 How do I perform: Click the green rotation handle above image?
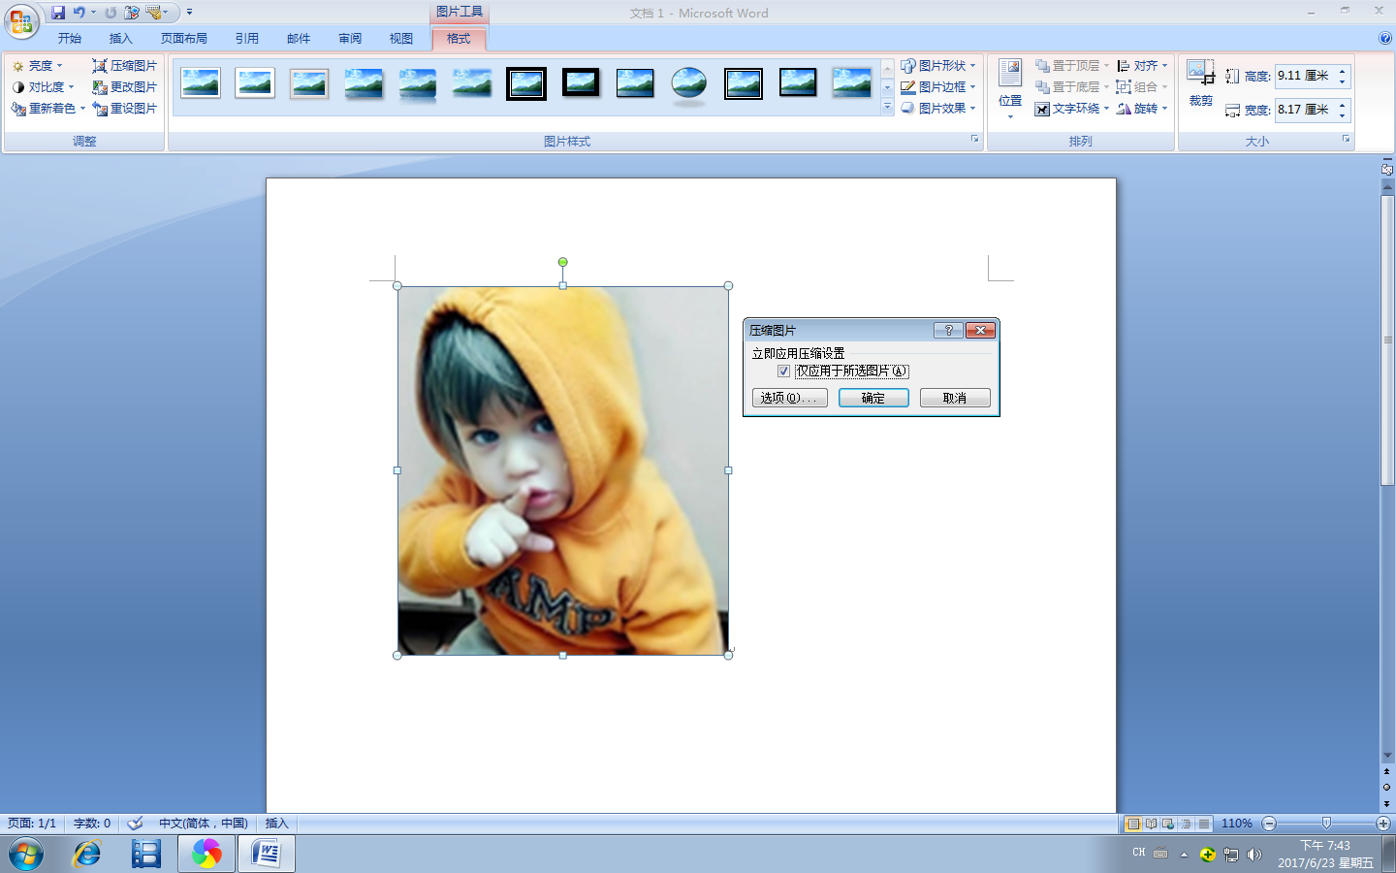point(563,262)
